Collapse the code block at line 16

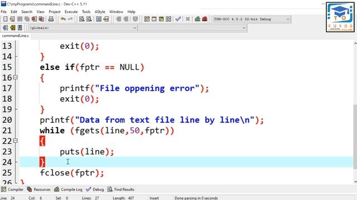(x=15, y=77)
